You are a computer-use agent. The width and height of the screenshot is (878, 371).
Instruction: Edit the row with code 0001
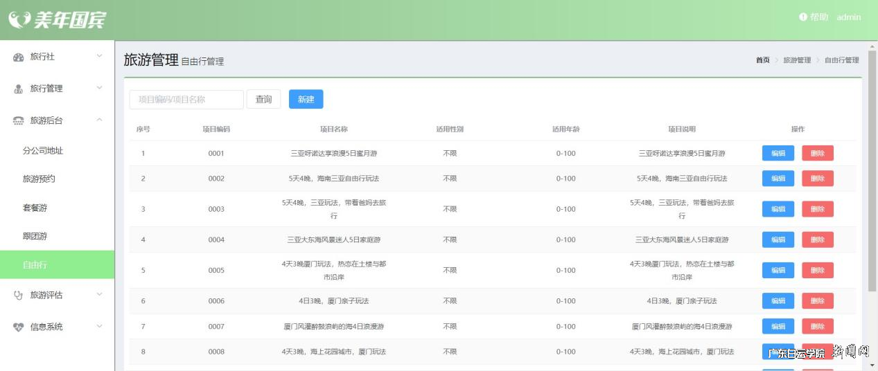tap(778, 154)
